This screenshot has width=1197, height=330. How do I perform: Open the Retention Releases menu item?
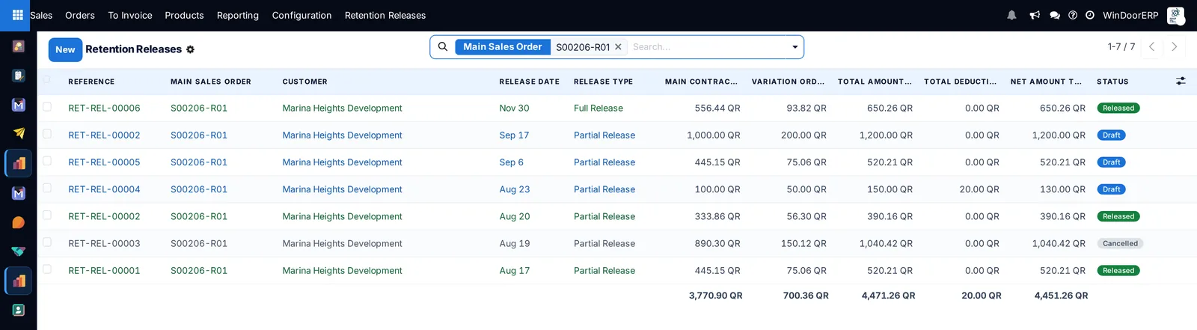point(385,15)
